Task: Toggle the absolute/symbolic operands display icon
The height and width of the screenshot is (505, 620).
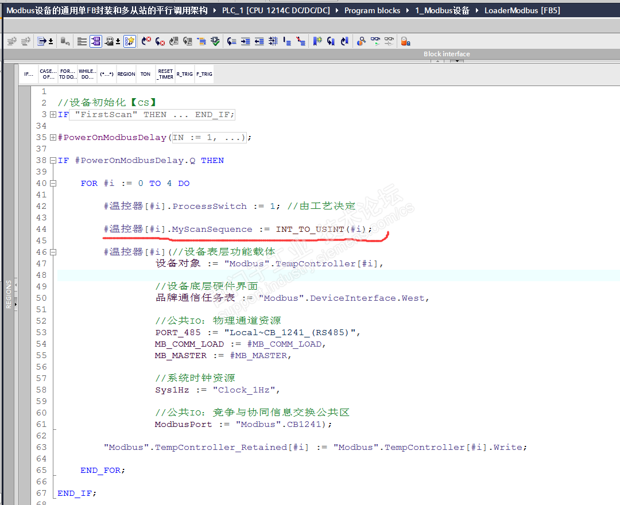Action: (x=96, y=41)
